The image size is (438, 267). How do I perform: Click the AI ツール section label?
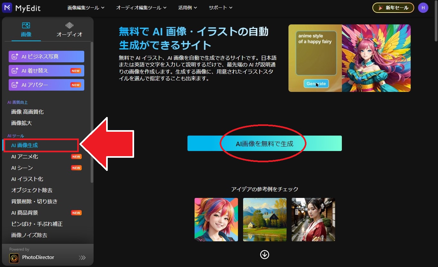16,136
